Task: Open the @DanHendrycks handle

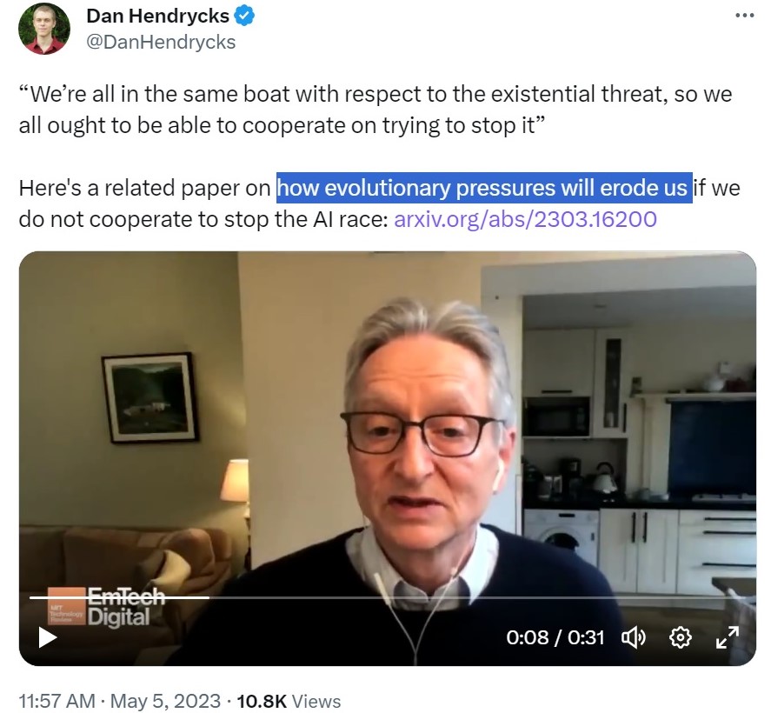Action: [x=161, y=43]
